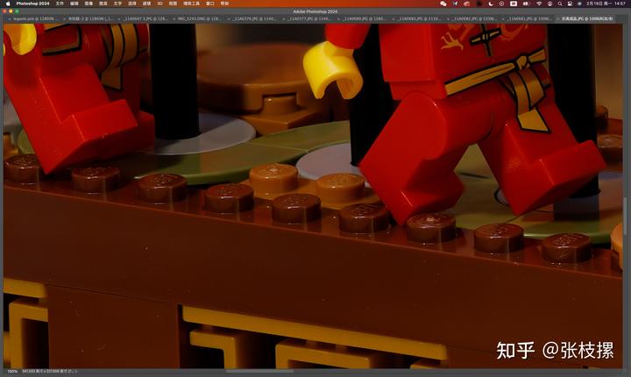
Task: Open the 帮助 (Help) menu
Action: click(224, 4)
